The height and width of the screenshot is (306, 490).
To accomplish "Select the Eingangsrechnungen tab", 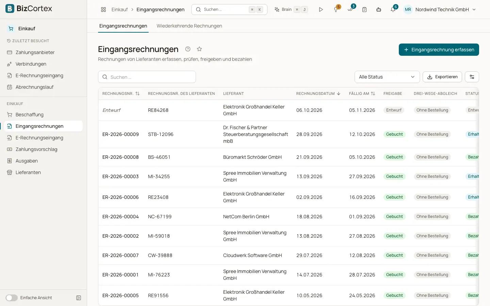I will [x=123, y=26].
